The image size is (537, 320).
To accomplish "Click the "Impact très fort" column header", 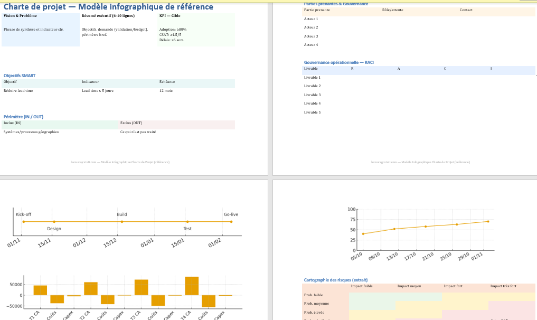I will pos(503,286).
